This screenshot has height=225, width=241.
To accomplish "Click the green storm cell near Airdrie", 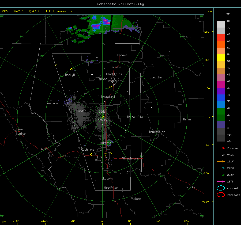I will point(109,143).
